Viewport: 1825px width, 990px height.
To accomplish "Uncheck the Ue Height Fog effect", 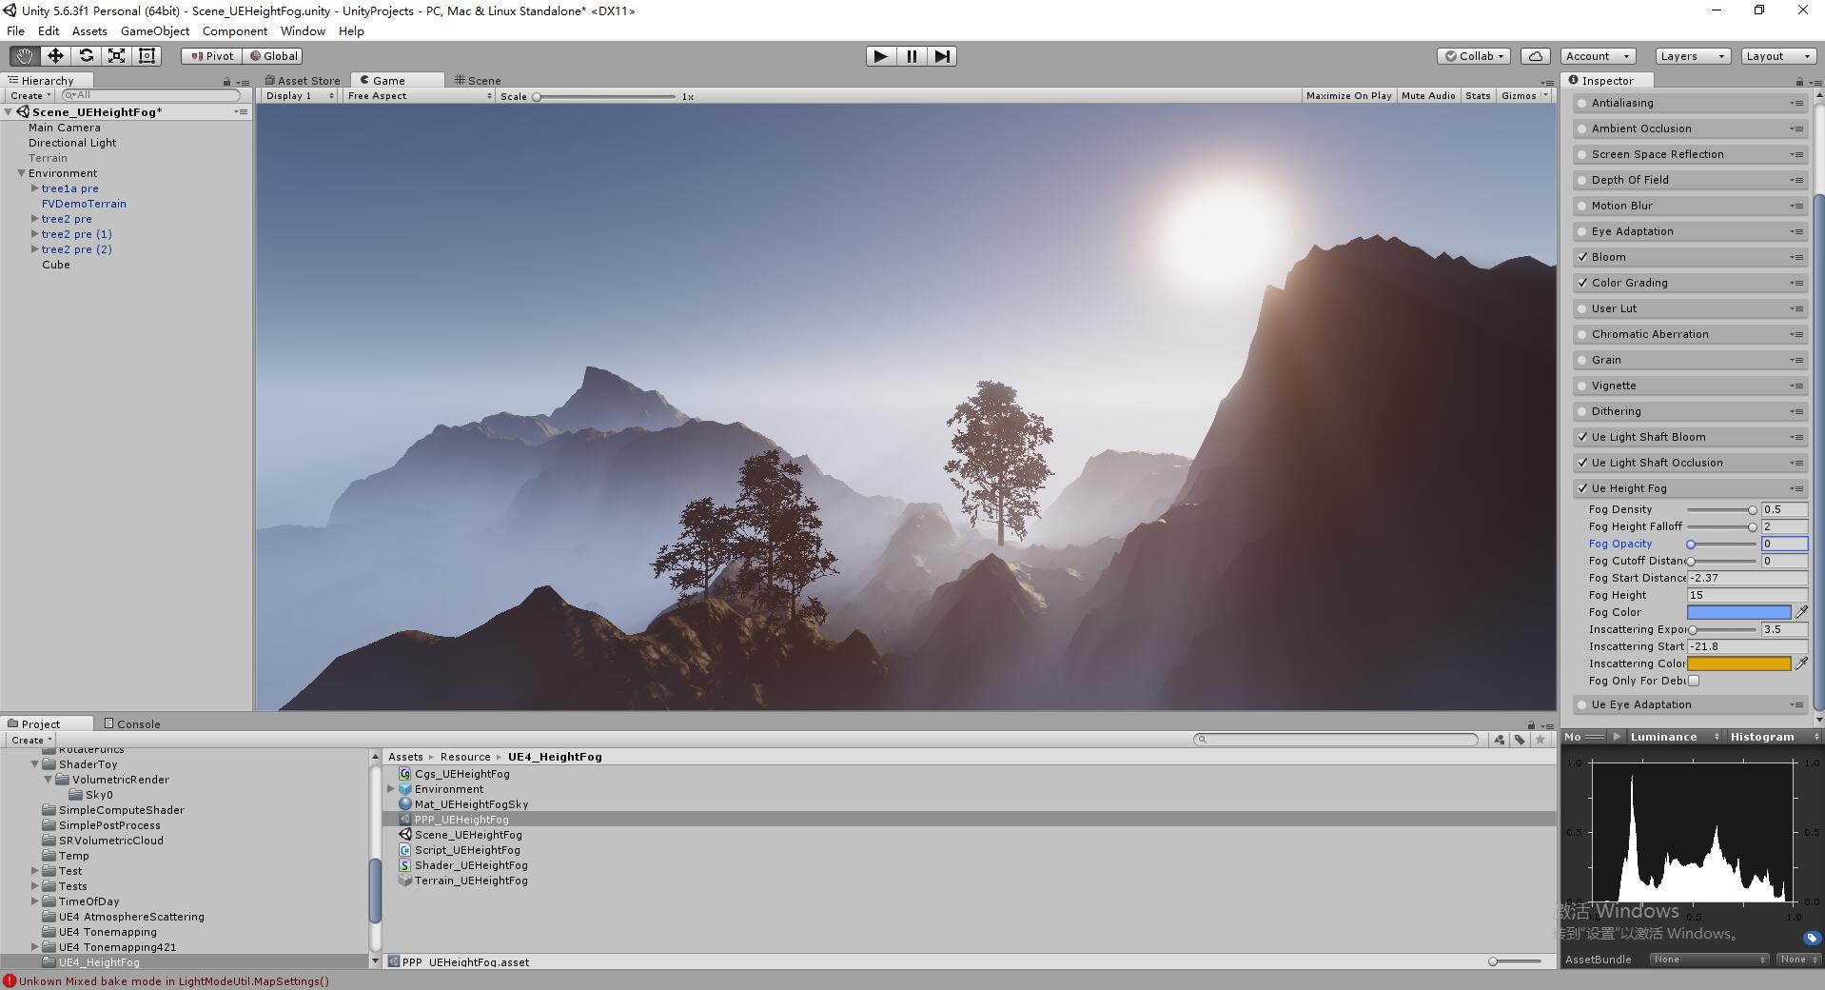I will (1582, 487).
